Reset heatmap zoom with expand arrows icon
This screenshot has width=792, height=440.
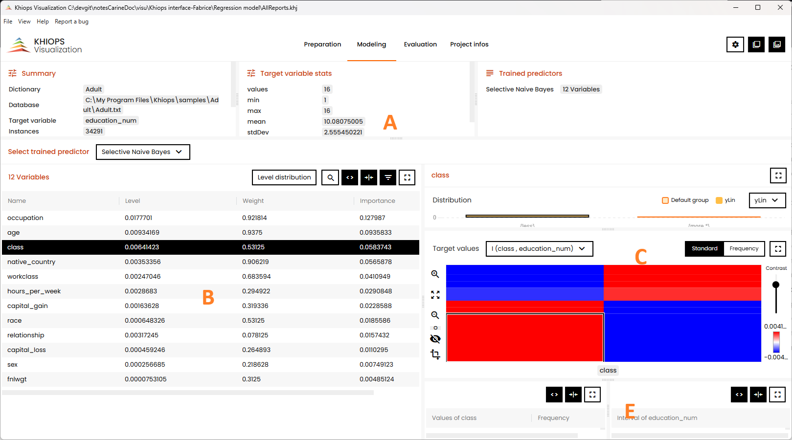(x=435, y=295)
